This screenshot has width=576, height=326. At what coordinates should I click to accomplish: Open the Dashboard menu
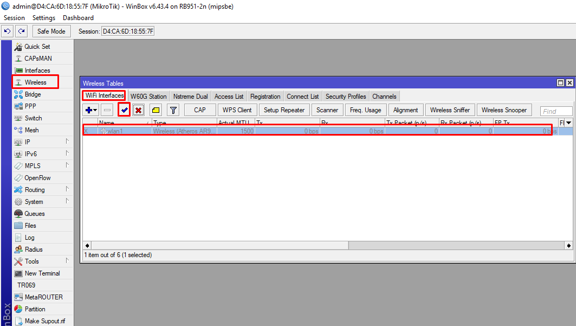(78, 18)
